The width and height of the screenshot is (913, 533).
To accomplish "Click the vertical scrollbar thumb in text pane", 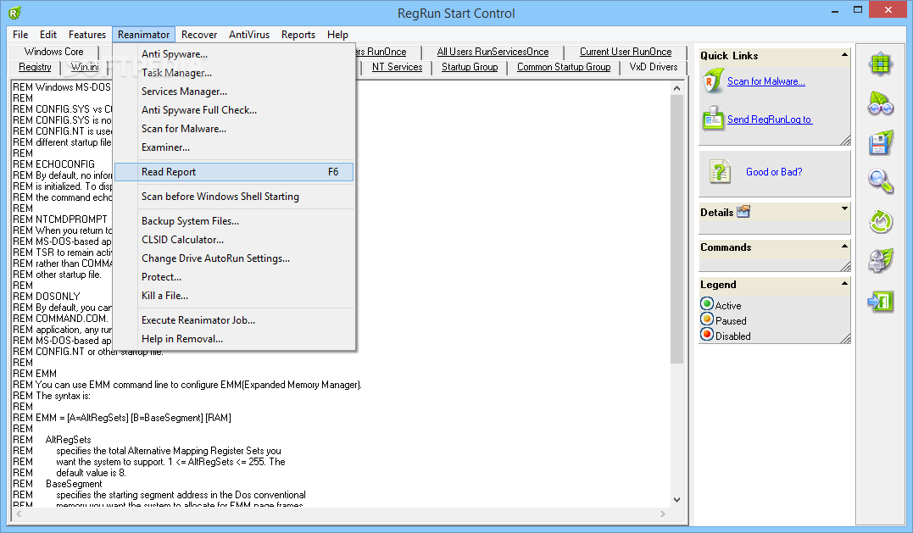I will pyautogui.click(x=676, y=230).
